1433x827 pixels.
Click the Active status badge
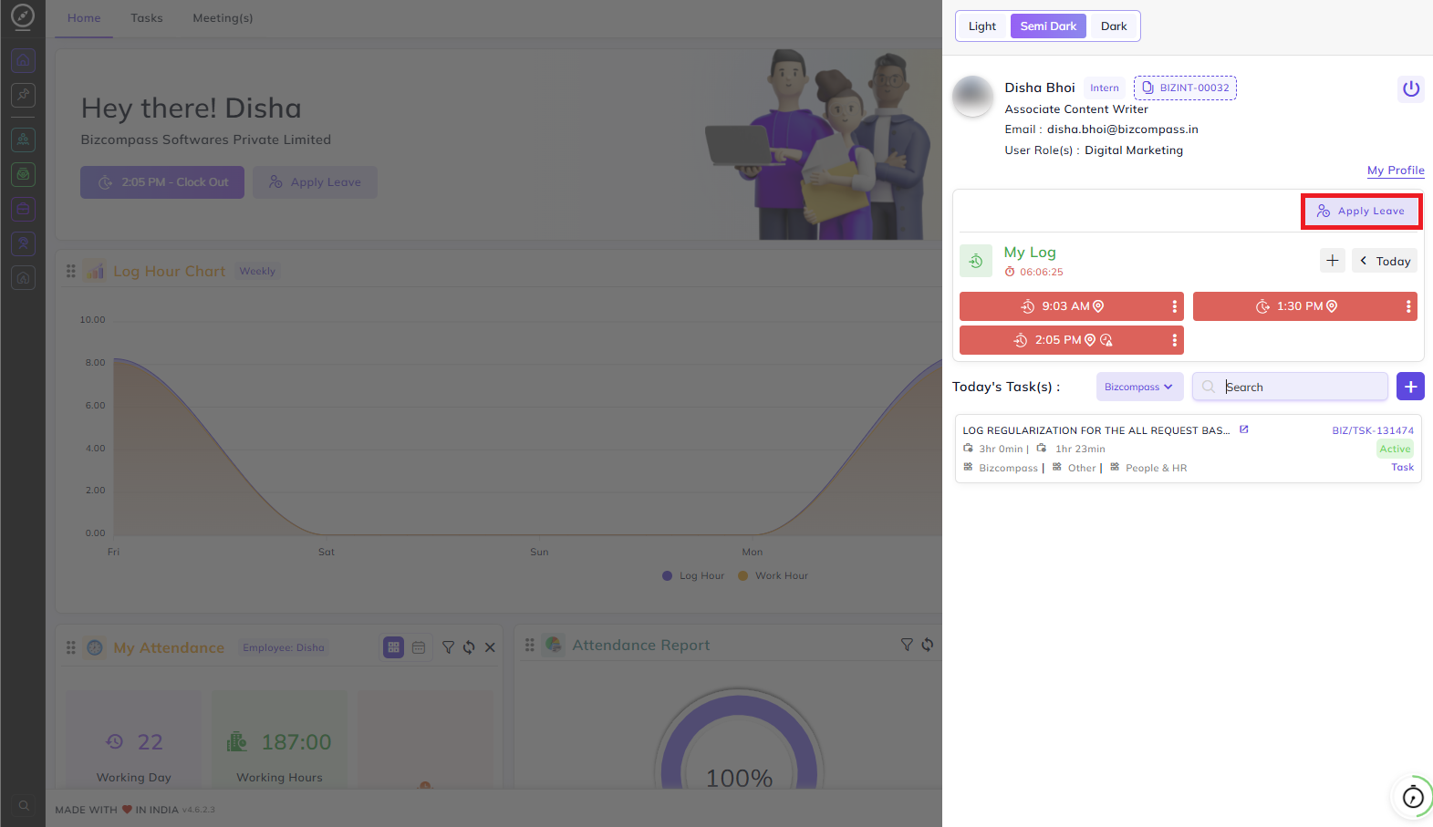pos(1395,449)
